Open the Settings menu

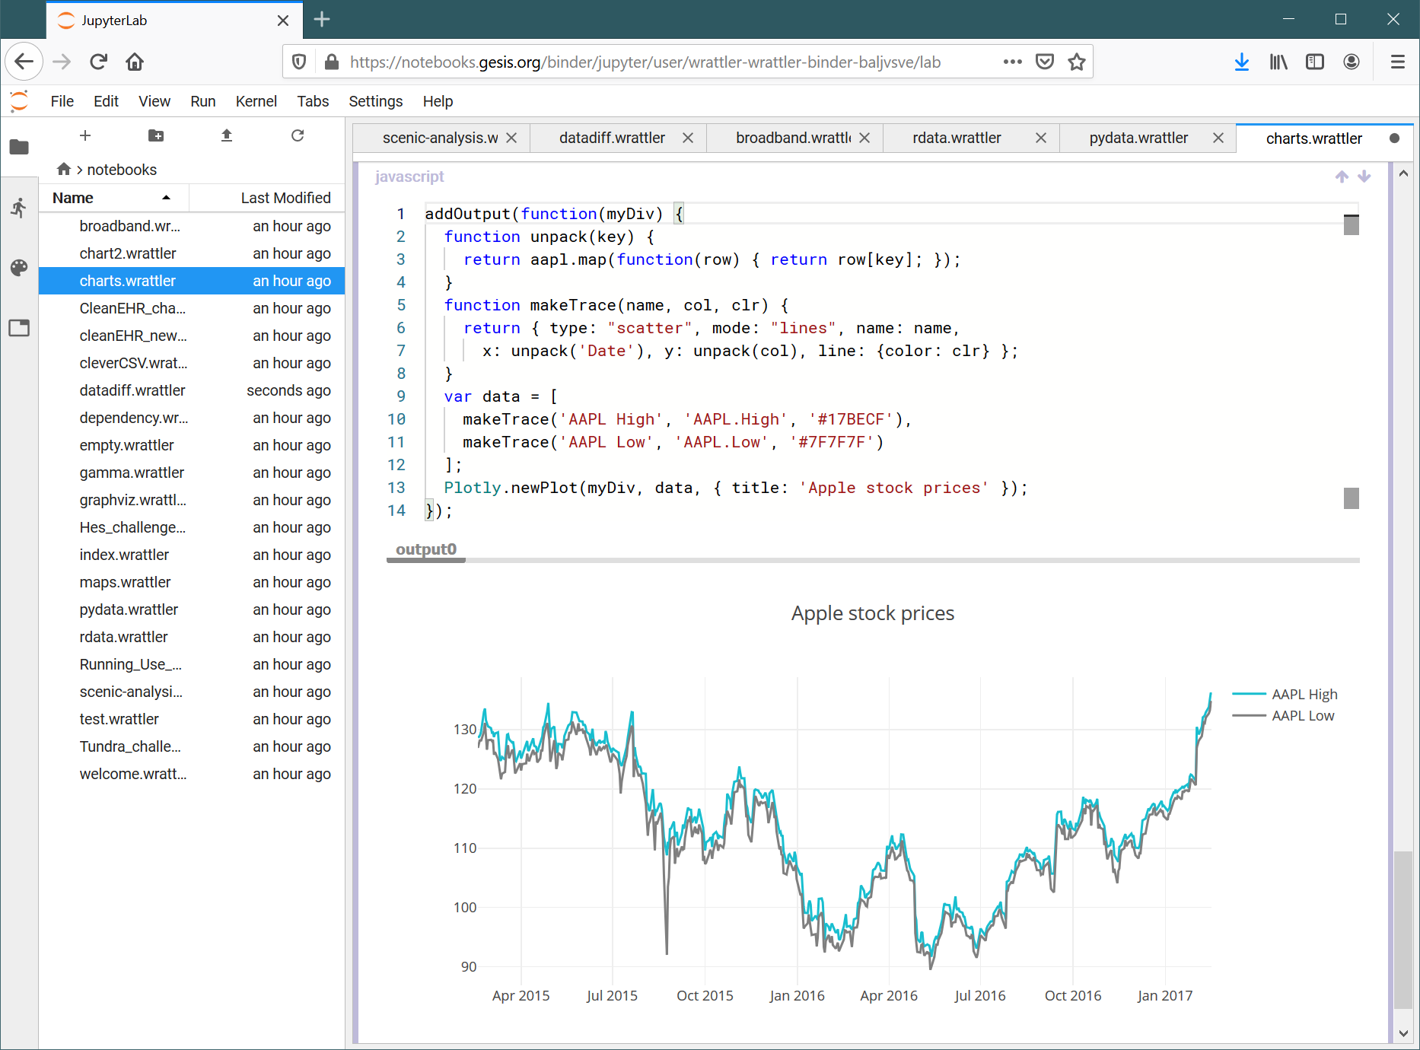(x=376, y=101)
